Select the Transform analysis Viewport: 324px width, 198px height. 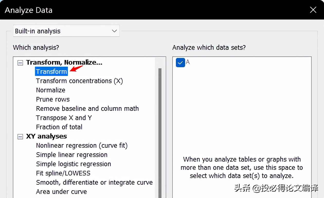[x=51, y=72]
